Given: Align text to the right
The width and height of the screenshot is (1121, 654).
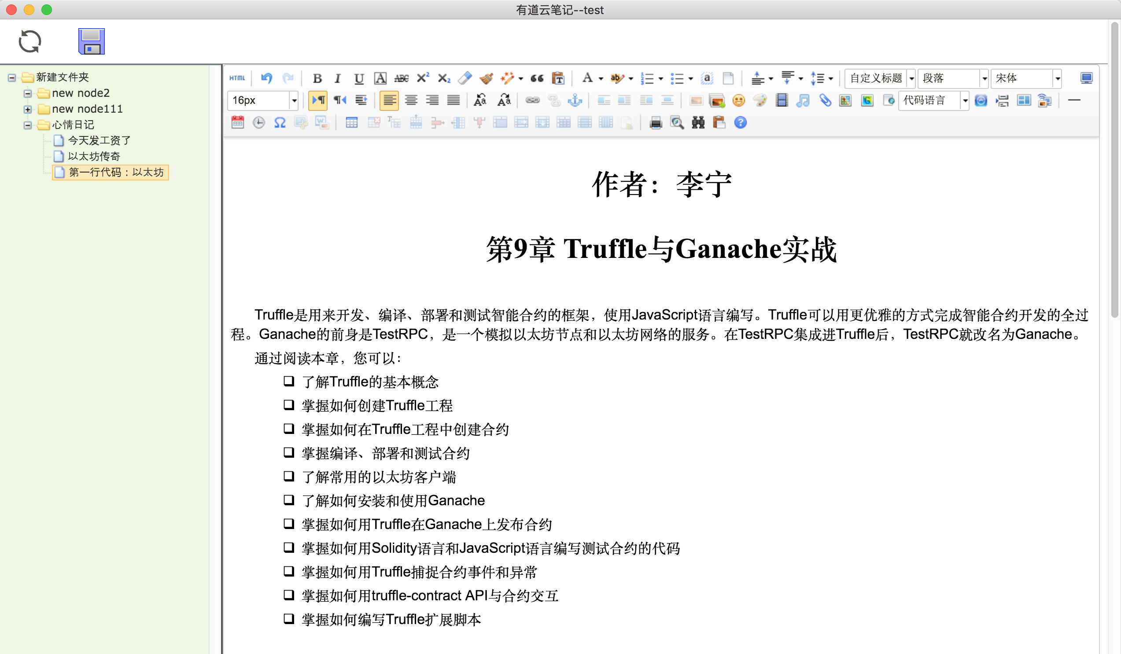Looking at the screenshot, I should (432, 100).
